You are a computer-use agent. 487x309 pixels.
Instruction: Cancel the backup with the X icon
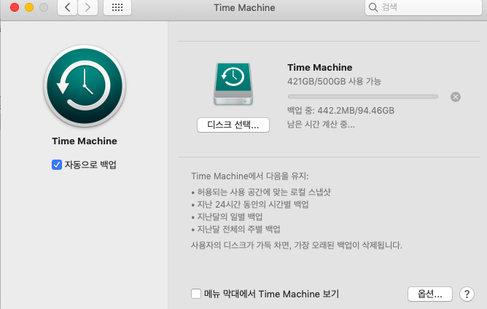tap(456, 97)
